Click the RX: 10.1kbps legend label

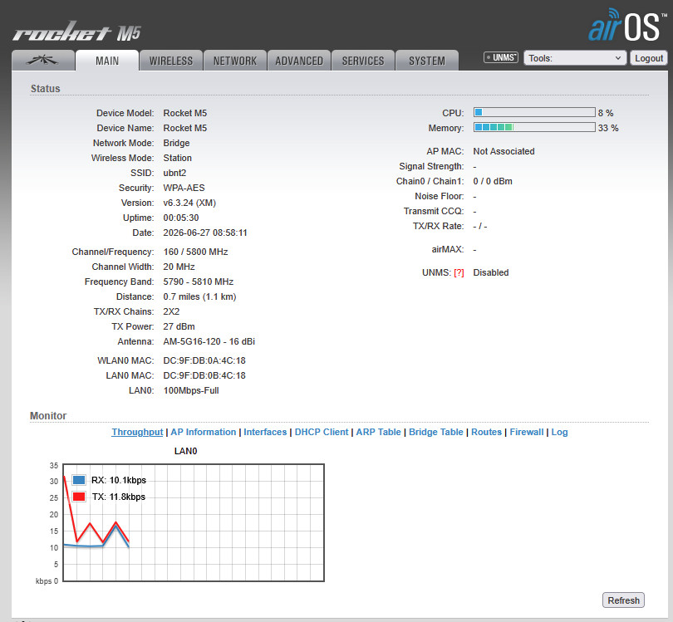point(119,481)
